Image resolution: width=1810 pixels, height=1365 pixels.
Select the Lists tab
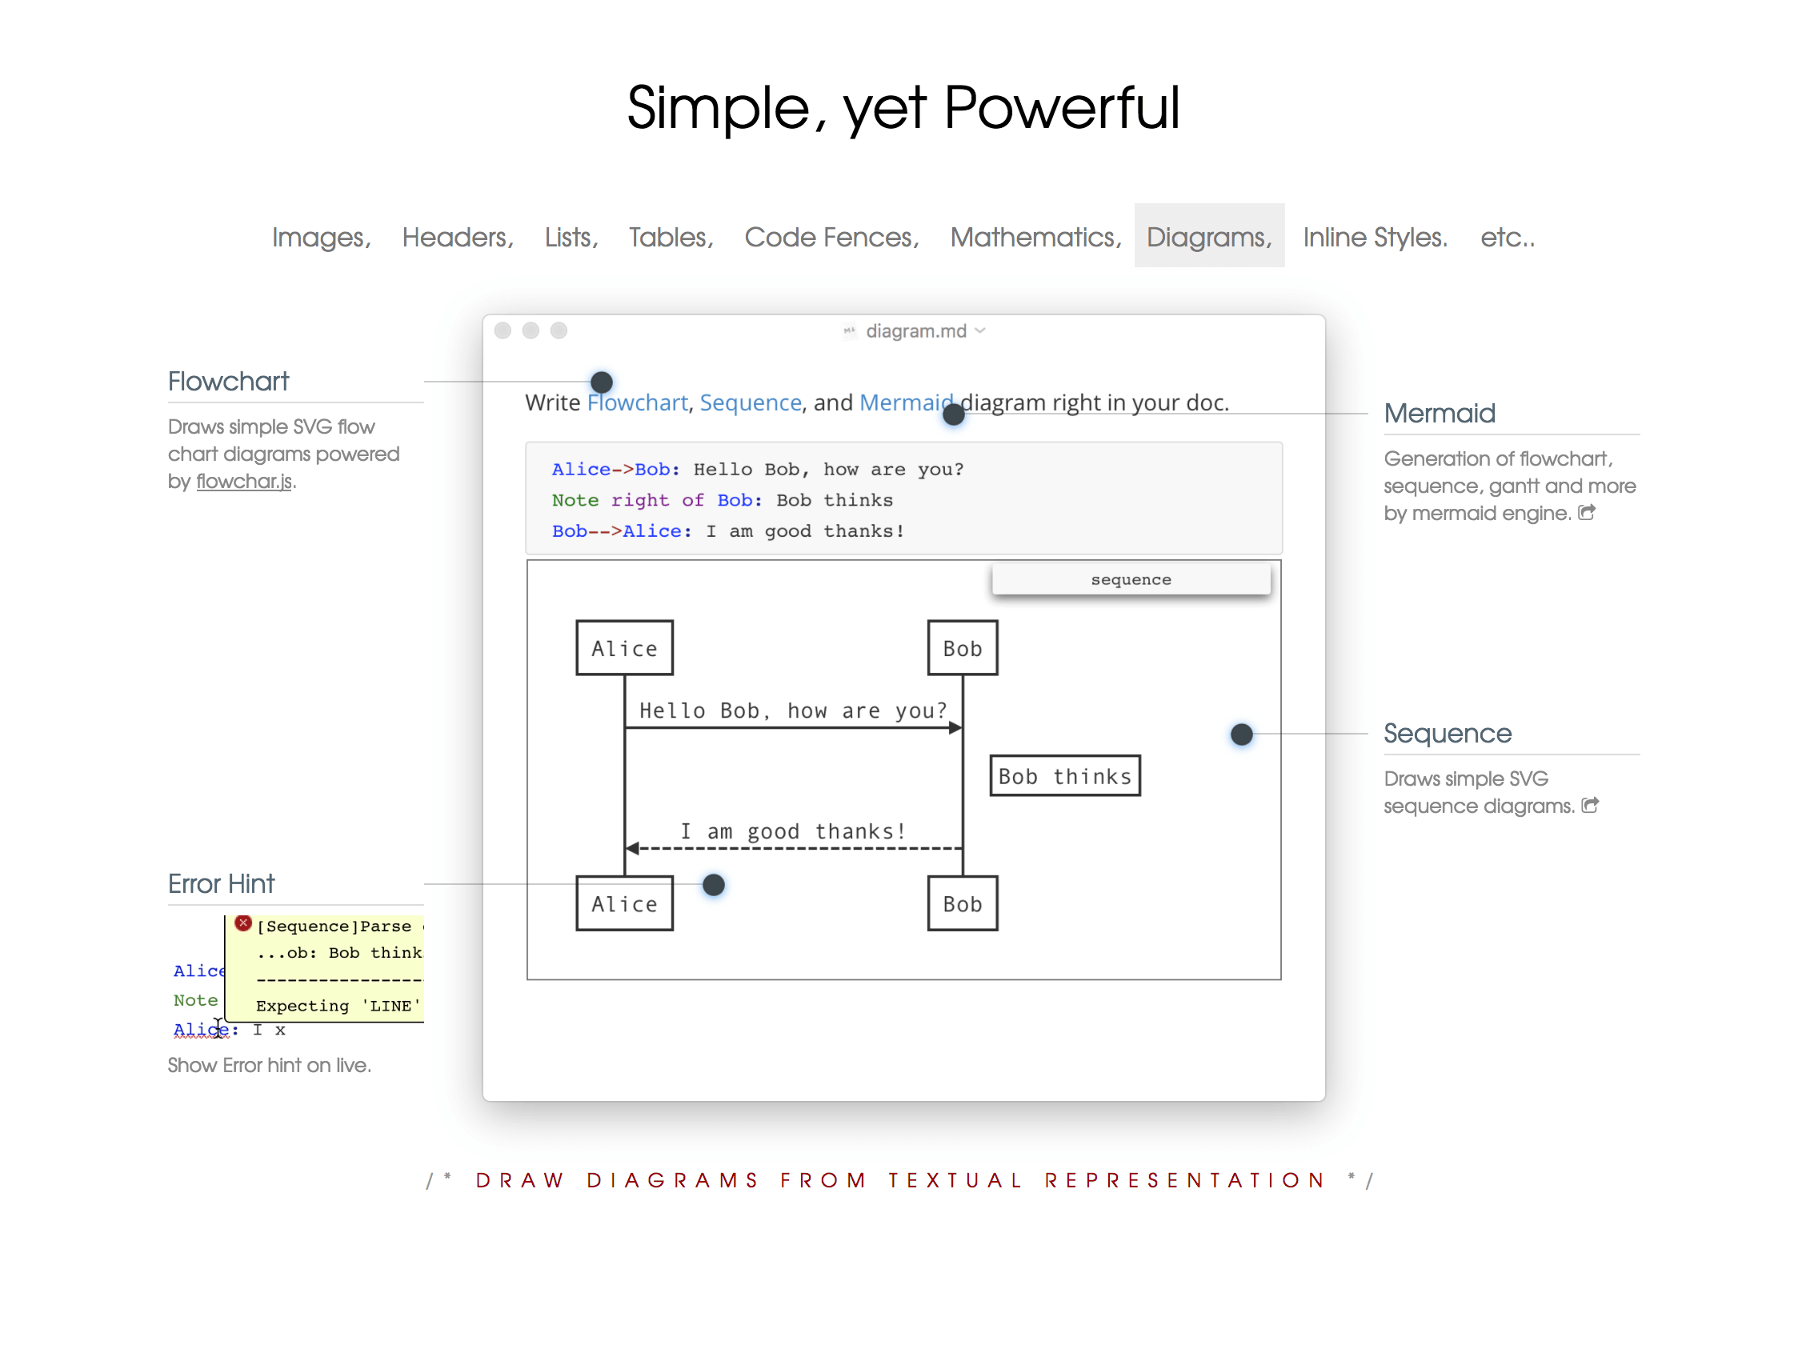(571, 237)
